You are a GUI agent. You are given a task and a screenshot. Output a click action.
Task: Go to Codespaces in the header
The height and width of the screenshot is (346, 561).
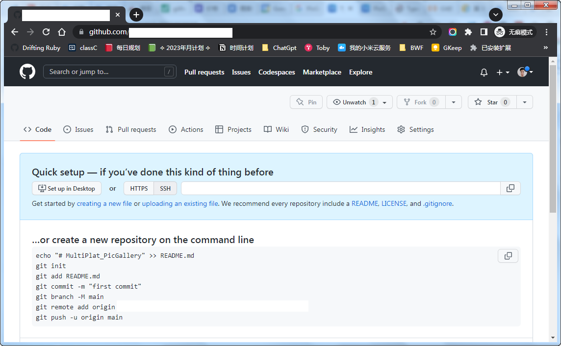tap(277, 72)
